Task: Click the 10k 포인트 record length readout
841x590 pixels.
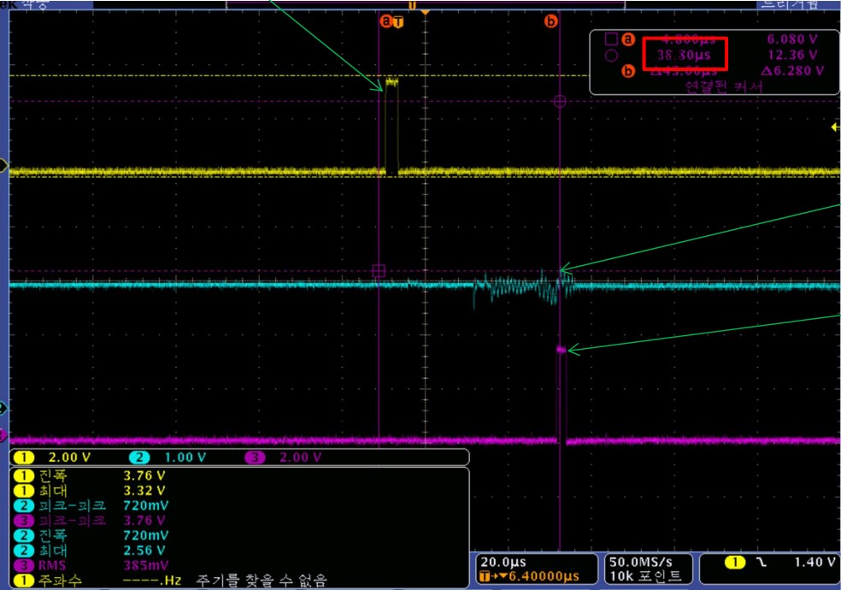Action: click(646, 576)
